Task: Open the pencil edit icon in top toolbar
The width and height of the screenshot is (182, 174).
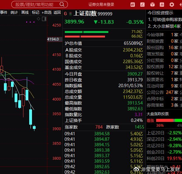Action: 142,5
